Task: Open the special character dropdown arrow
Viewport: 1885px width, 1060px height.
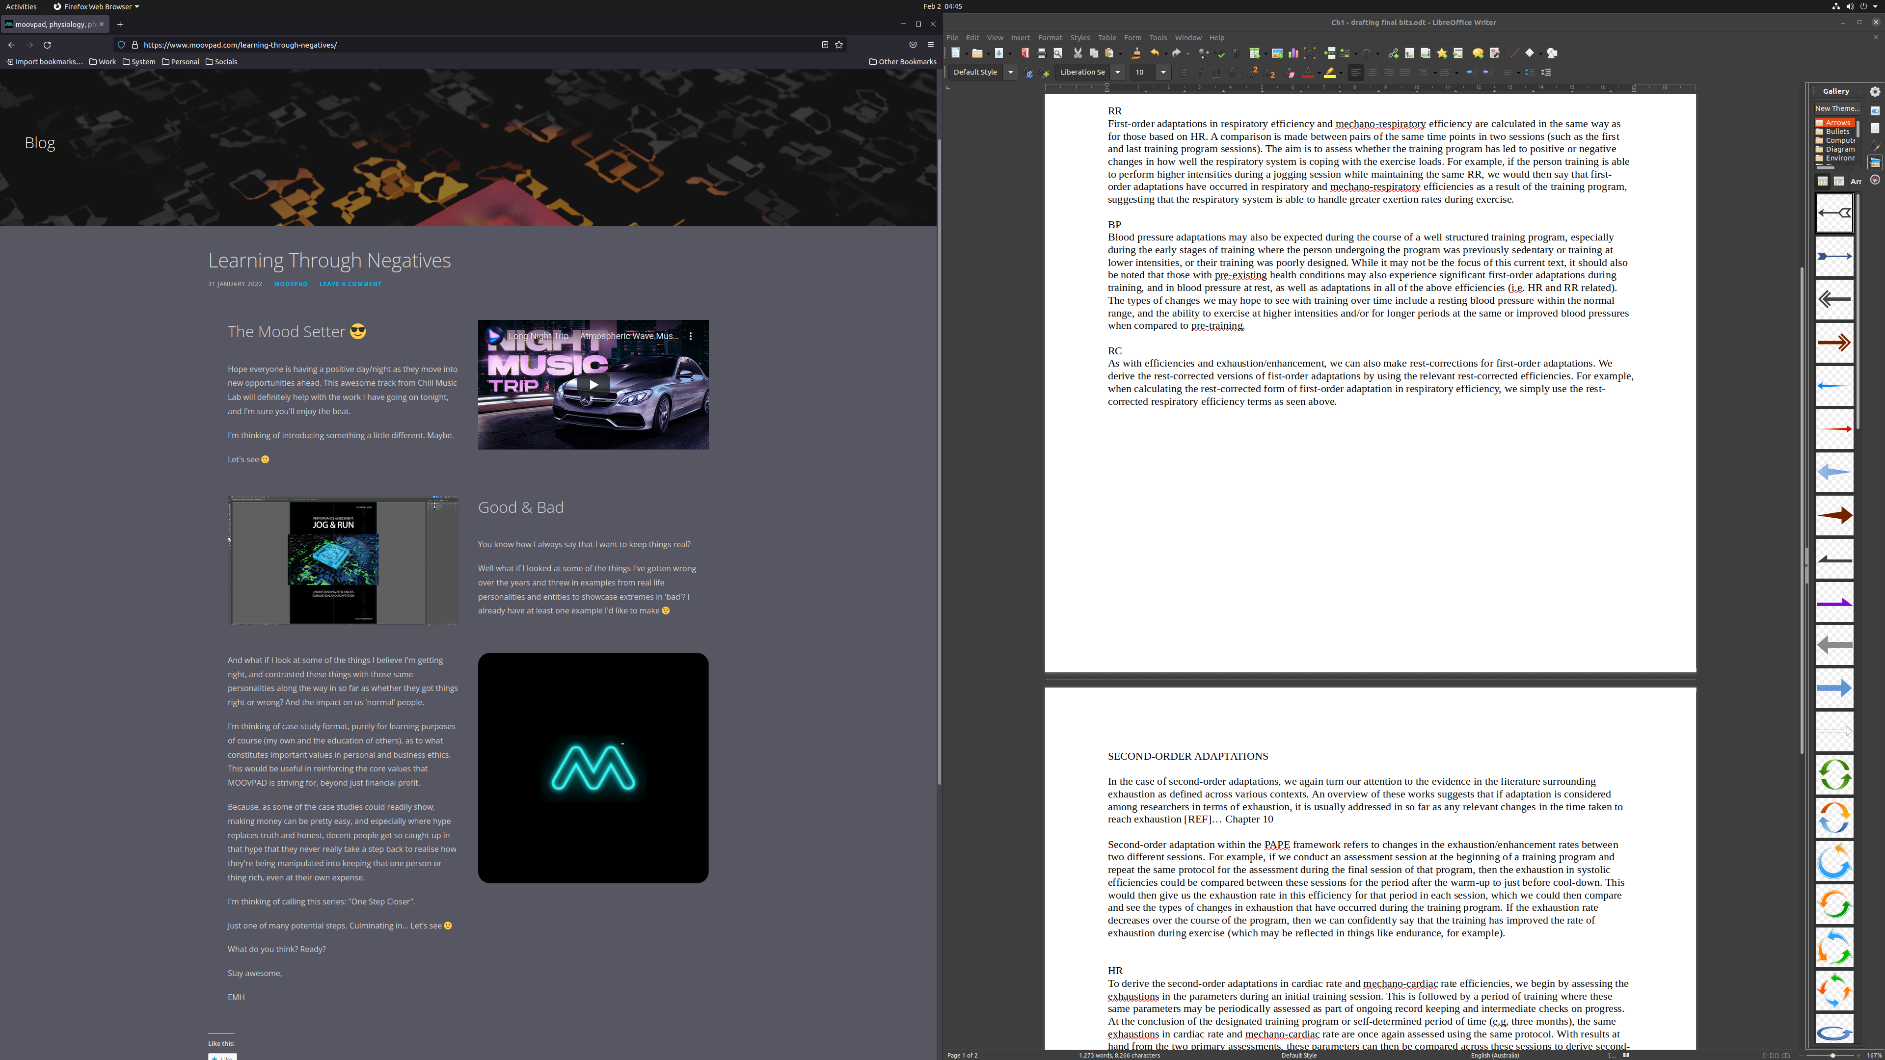Action: click(x=1378, y=53)
